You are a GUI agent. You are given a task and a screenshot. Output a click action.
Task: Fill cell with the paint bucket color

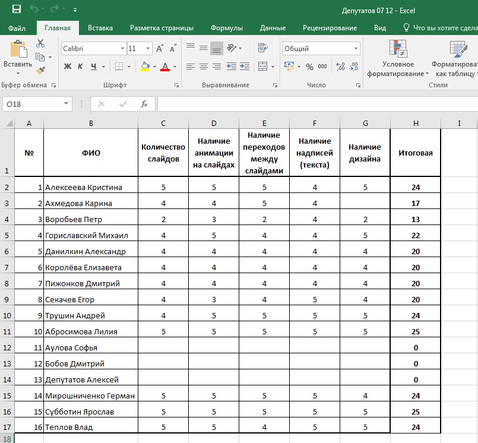pos(145,67)
